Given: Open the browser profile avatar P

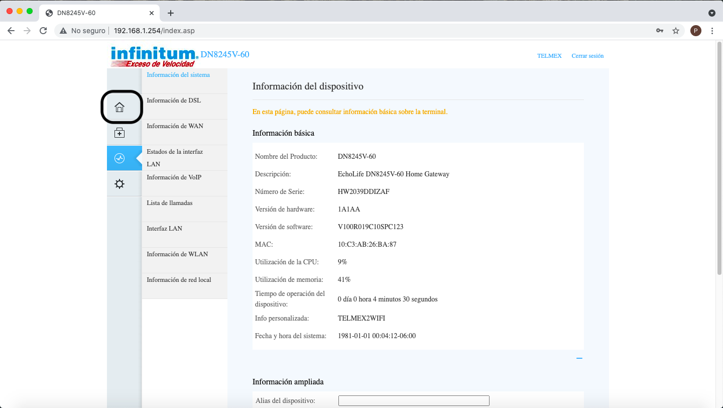Looking at the screenshot, I should click(x=695, y=31).
